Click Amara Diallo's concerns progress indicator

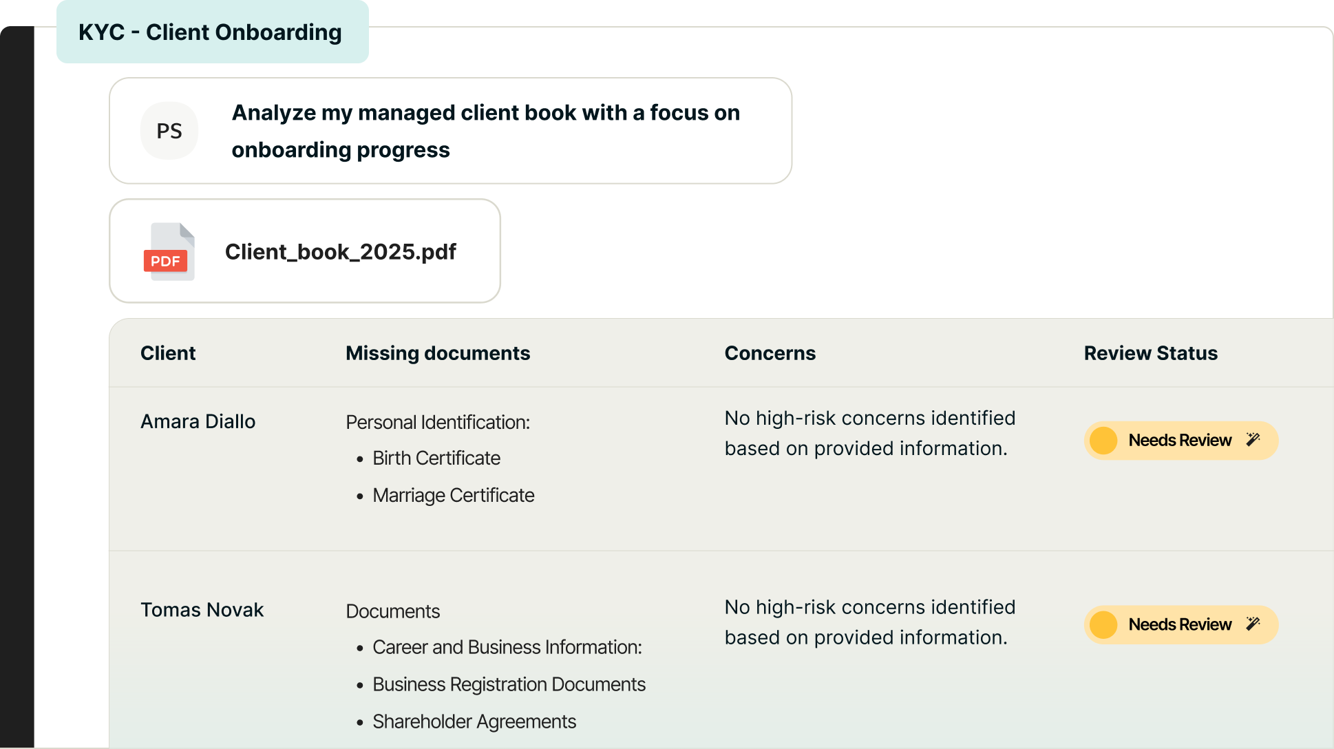(869, 434)
